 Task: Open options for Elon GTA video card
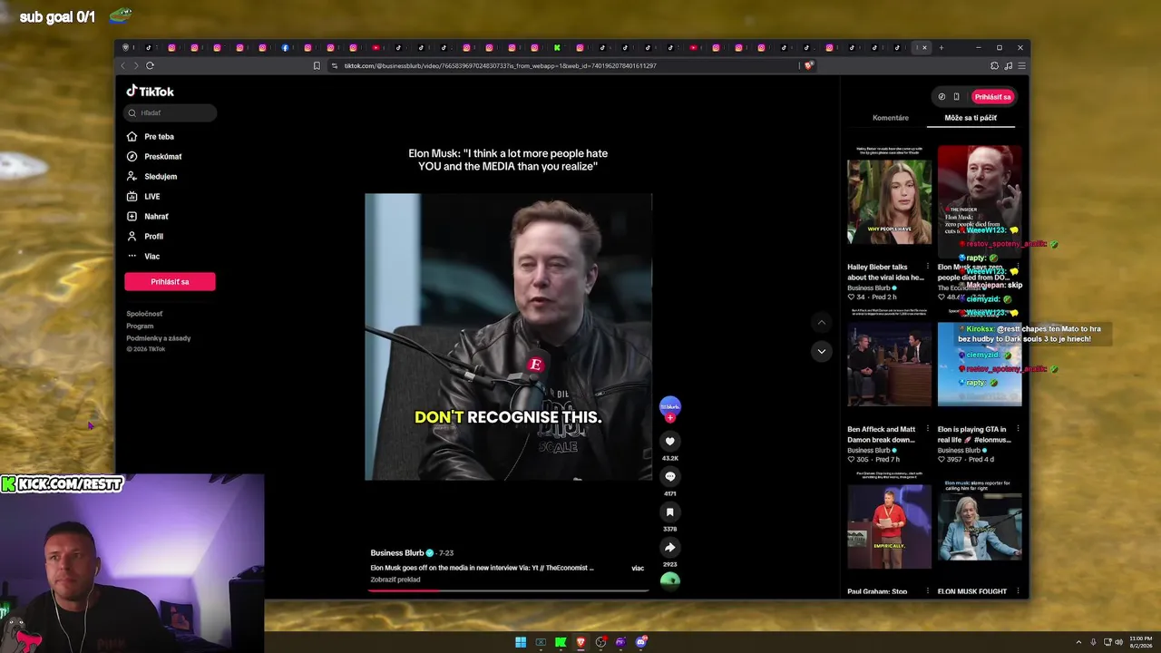(x=1016, y=430)
